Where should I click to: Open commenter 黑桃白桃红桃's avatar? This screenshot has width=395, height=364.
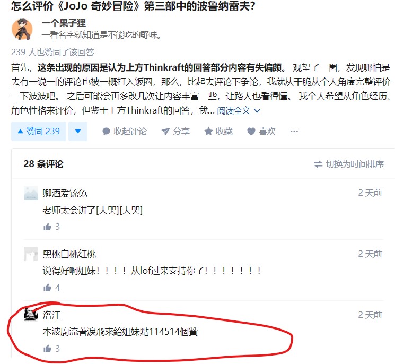(x=31, y=254)
